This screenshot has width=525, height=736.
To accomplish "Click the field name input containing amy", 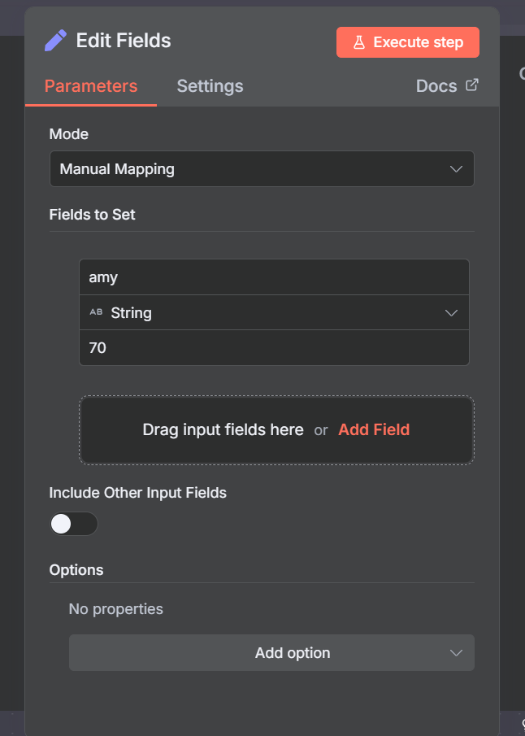I will (x=274, y=277).
